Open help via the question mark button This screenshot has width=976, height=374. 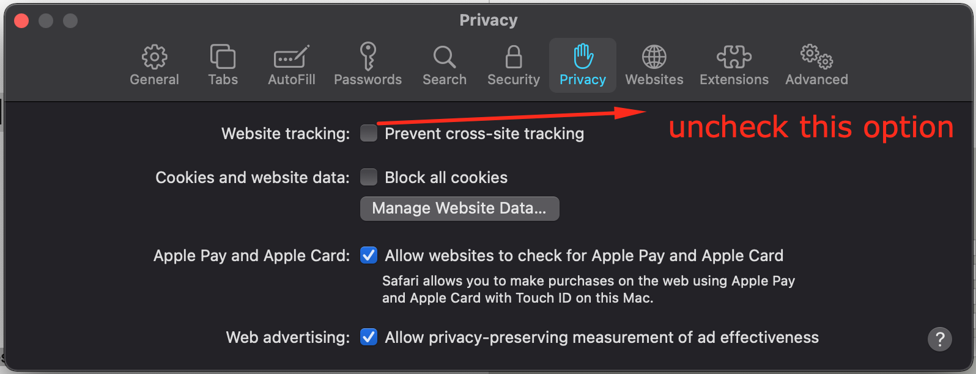pos(940,339)
